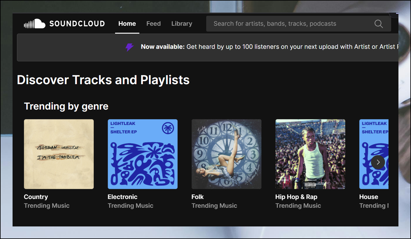Click Trending Music under Hip Hop & Rap
This screenshot has width=411, height=239.
click(x=298, y=206)
